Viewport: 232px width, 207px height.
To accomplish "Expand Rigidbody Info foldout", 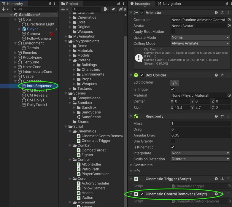I will tap(131, 171).
